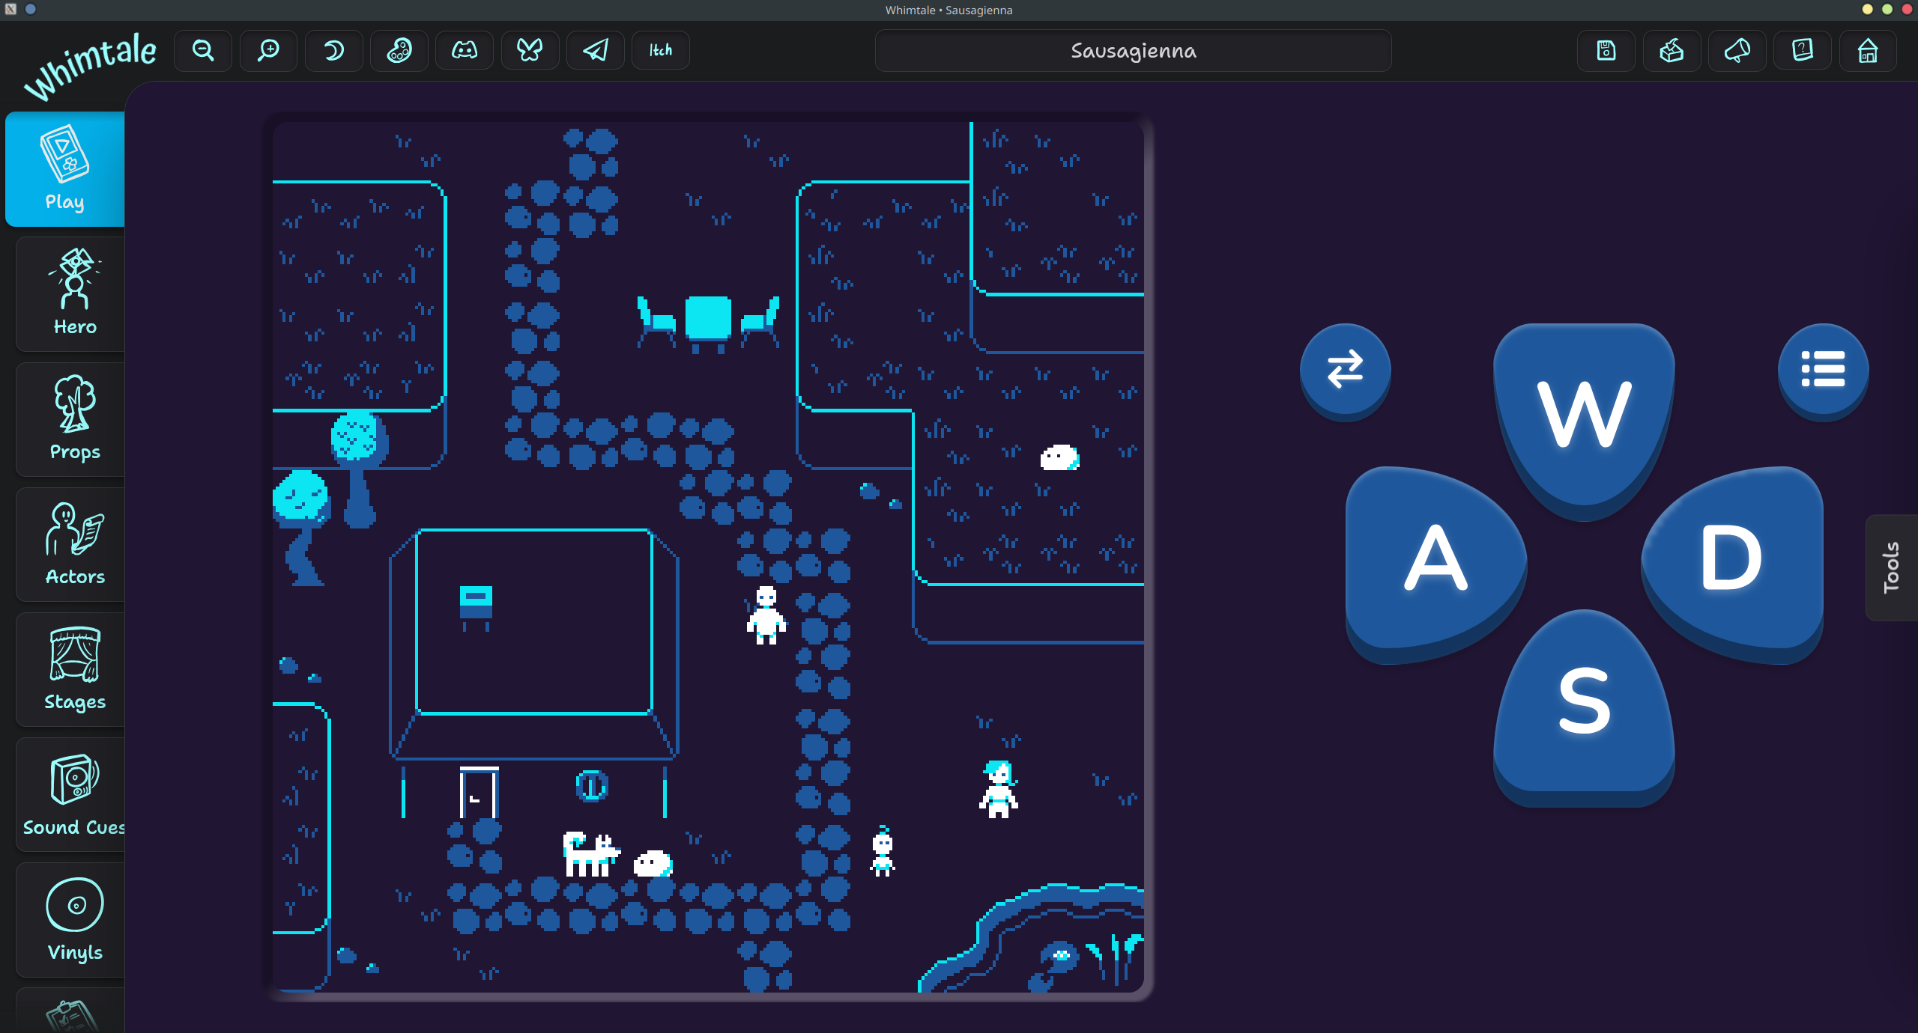
Task: Save the game with floppy disk icon
Action: pos(1606,50)
